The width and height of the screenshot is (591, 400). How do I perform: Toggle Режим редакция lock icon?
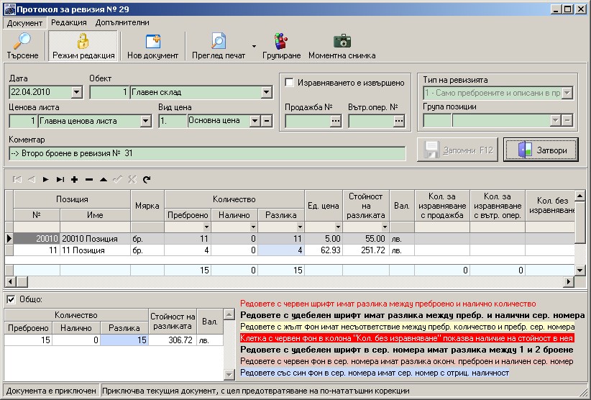[83, 41]
